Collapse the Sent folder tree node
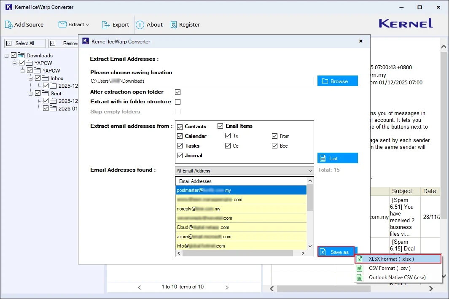This screenshot has height=299, width=449. click(31, 94)
